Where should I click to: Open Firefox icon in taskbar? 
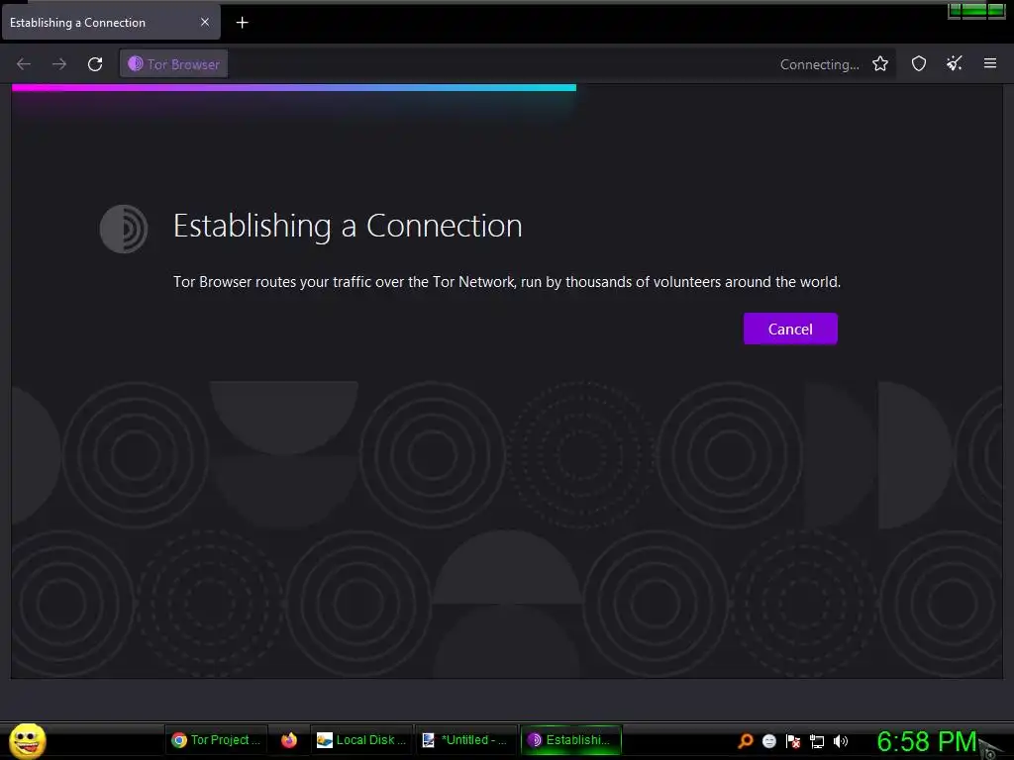[289, 740]
